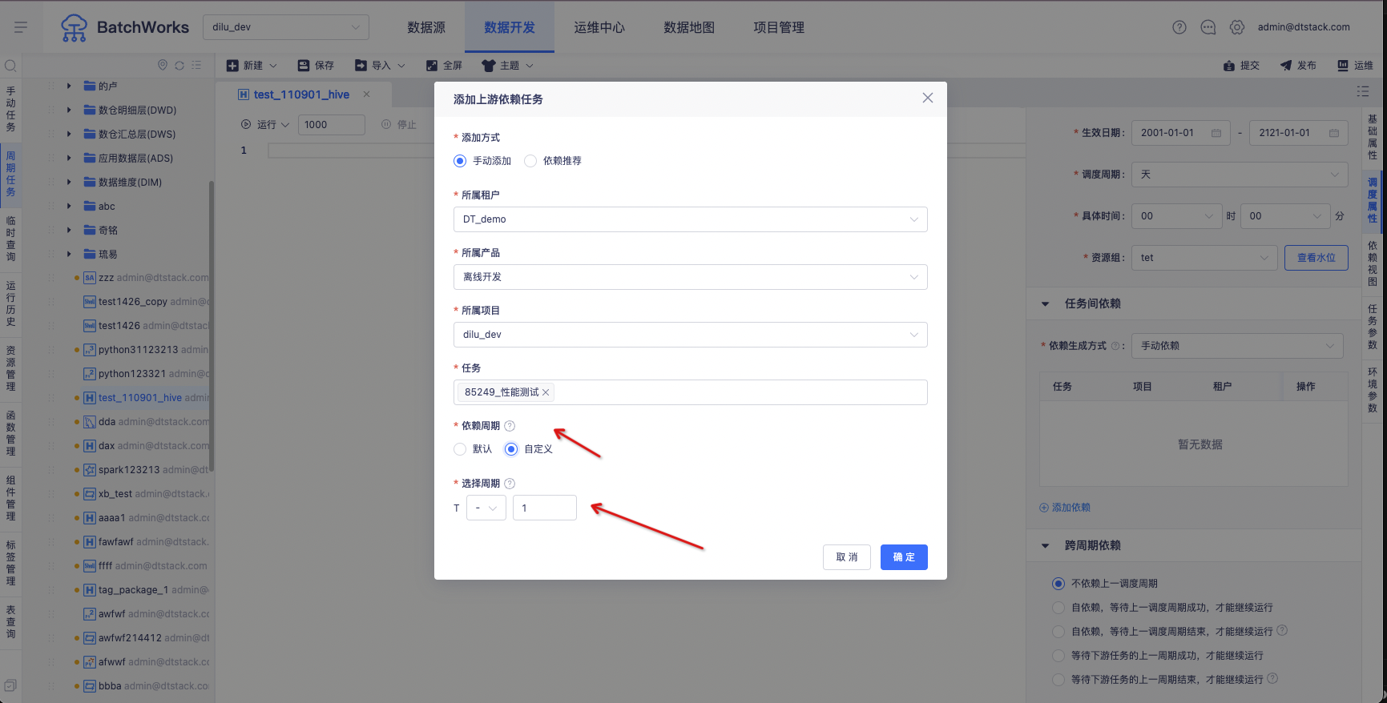Click the 查看水位 button
The width and height of the screenshot is (1387, 703).
pyautogui.click(x=1316, y=258)
